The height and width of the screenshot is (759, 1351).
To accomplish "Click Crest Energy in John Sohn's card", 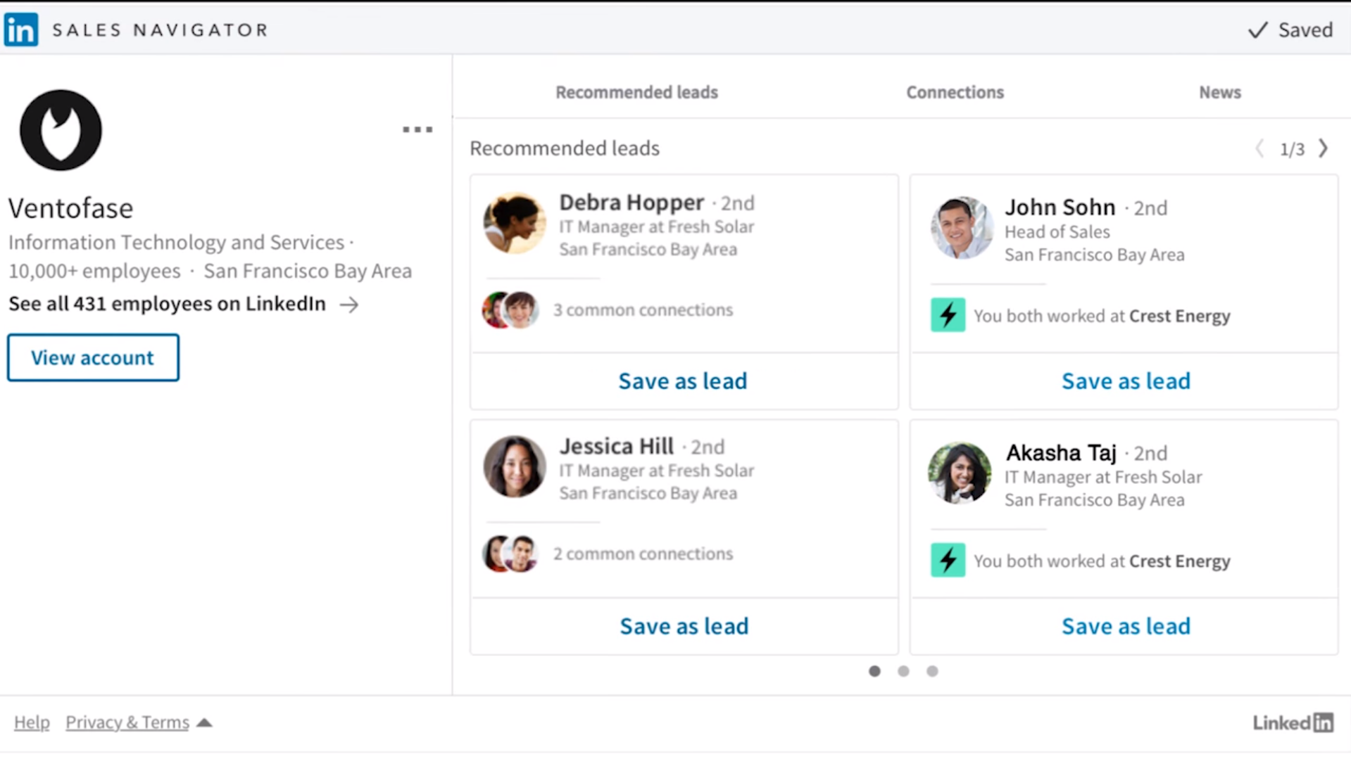I will (x=1180, y=316).
